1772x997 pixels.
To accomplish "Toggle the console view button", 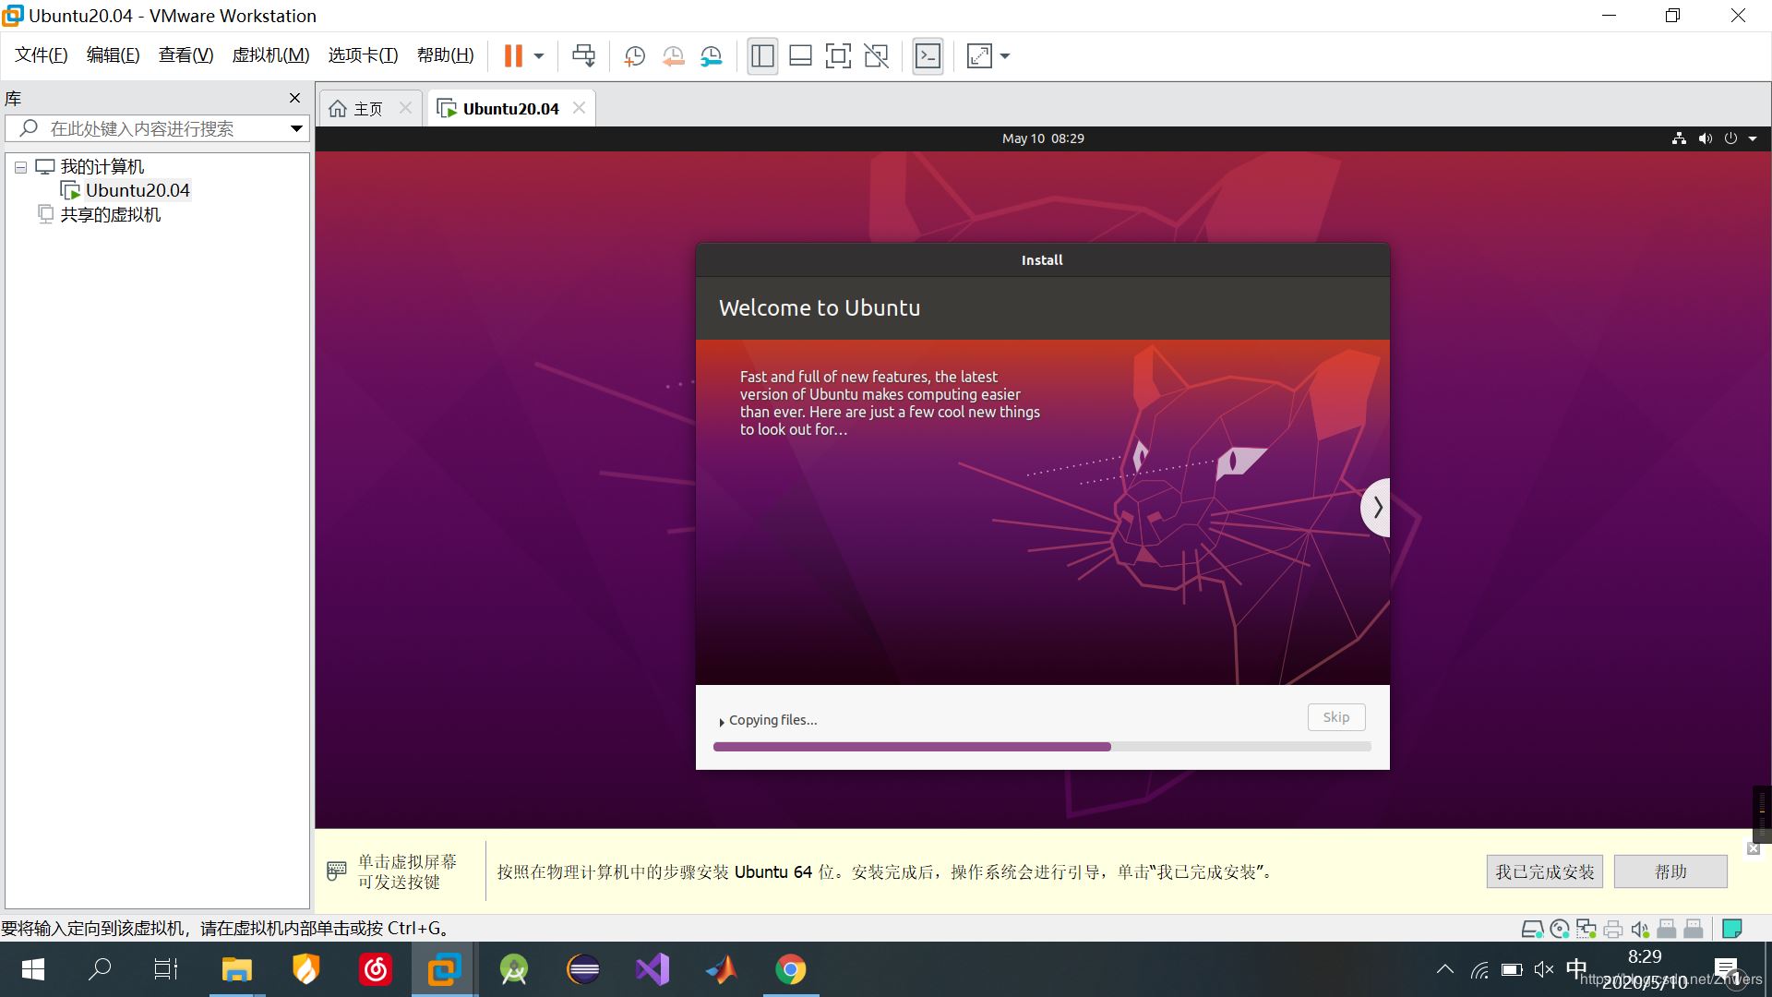I will tap(928, 56).
